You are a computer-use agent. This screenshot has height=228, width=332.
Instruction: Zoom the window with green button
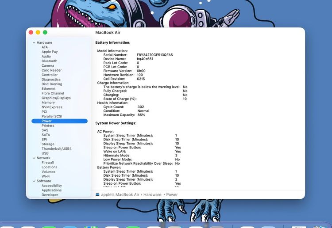45,32
